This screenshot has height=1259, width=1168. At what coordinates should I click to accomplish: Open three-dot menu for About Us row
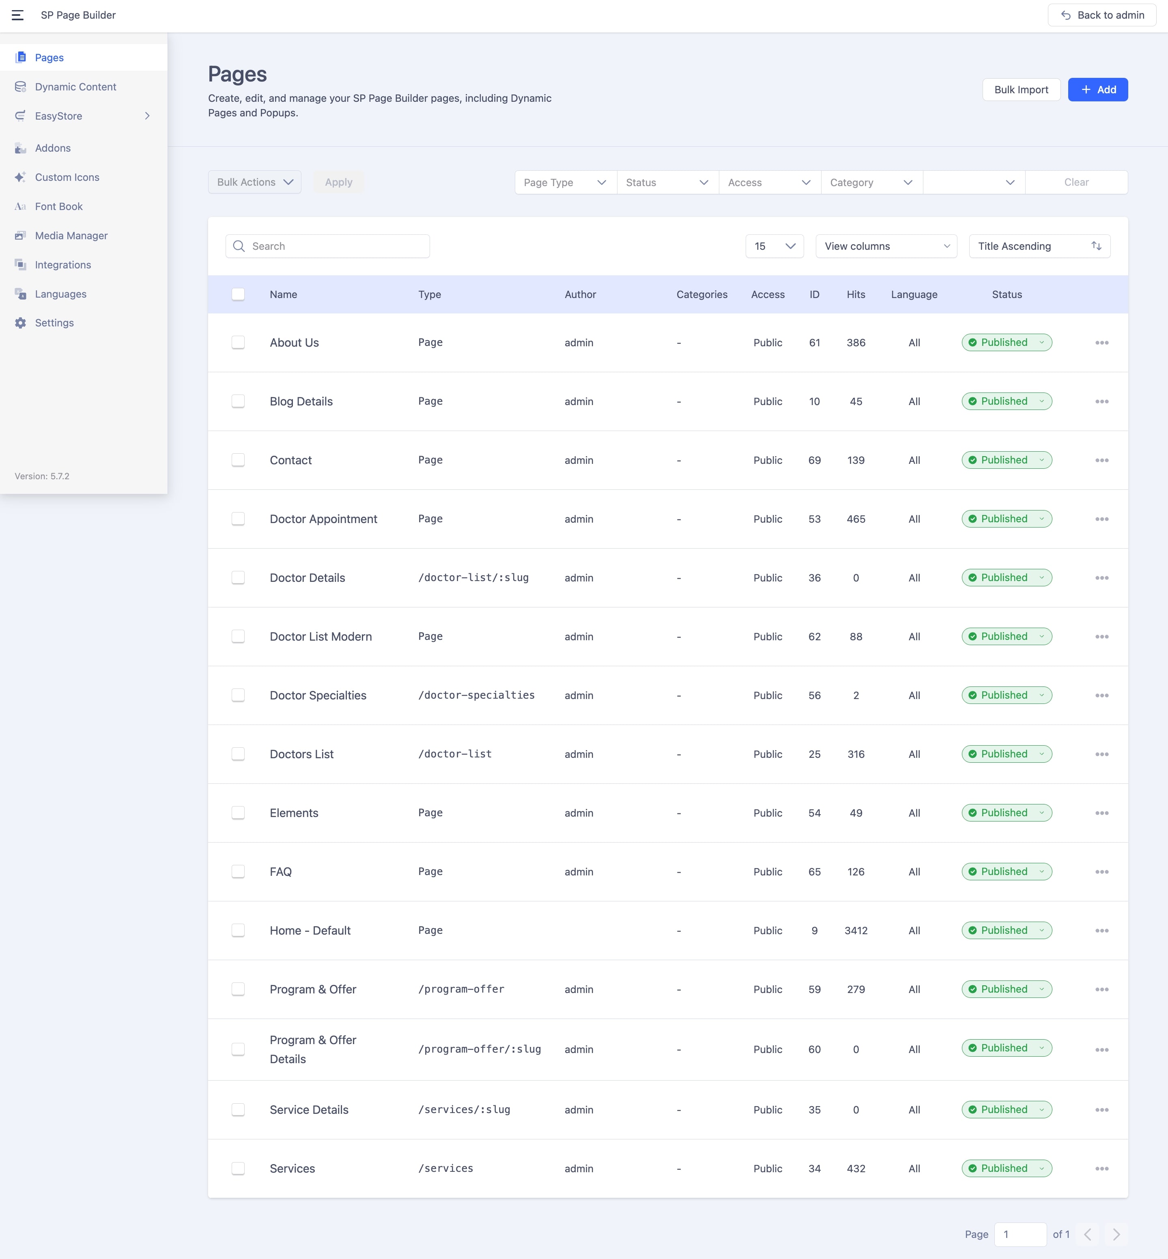pos(1101,342)
